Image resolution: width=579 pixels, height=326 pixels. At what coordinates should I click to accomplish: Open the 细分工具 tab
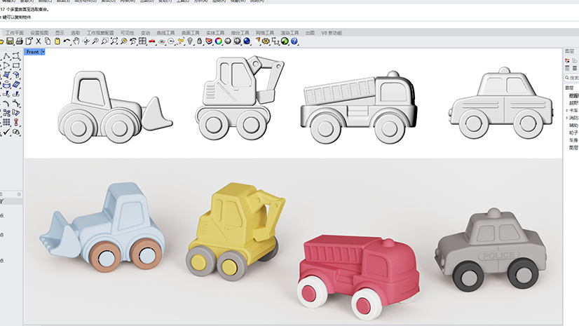[x=240, y=33]
